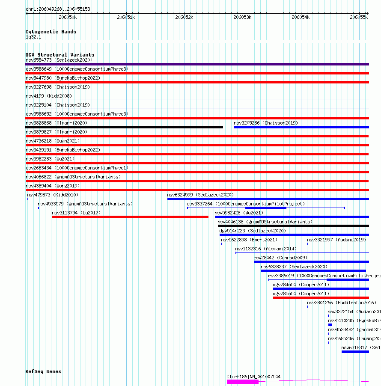Select the nsv5982428 (Wu2021) label
The width and height of the screenshot is (381, 386).
[239, 213]
